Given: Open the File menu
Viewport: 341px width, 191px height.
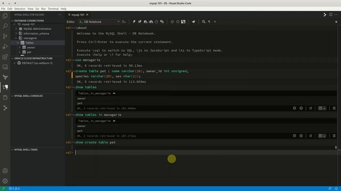Looking at the screenshot, I should [3, 8].
